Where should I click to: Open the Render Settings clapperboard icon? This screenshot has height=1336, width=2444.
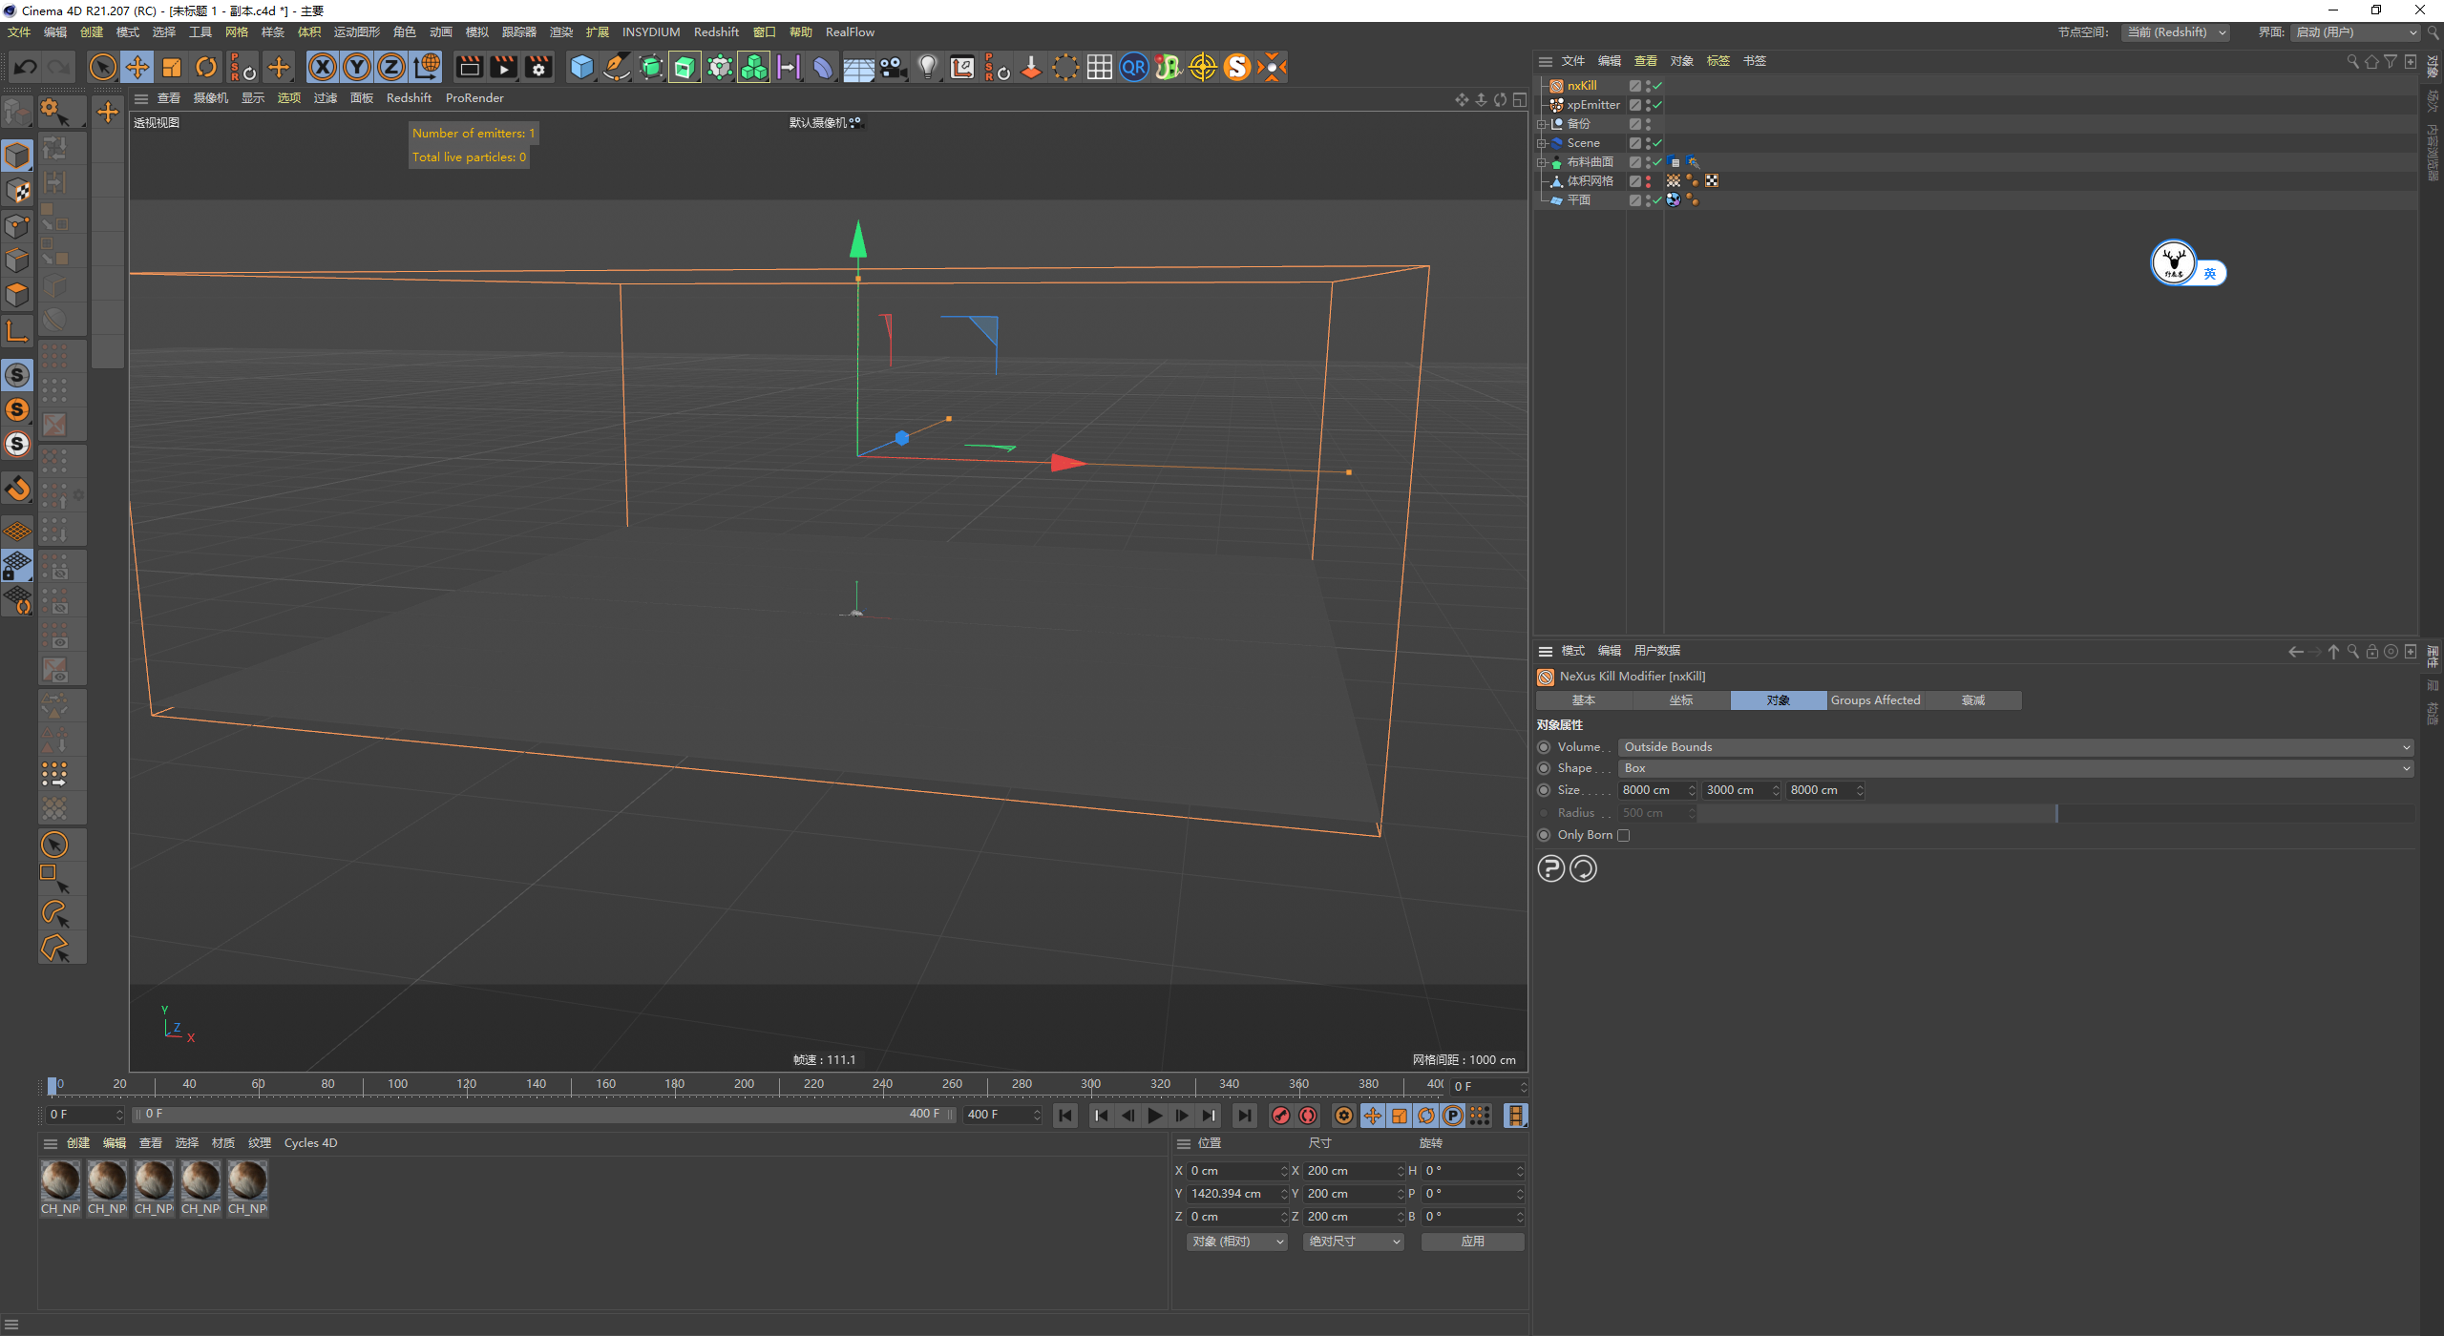point(538,67)
